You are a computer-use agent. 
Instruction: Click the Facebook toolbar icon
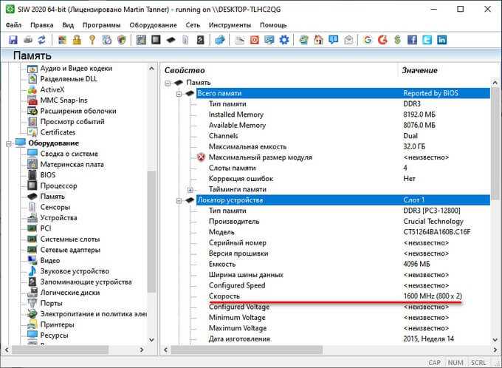(x=413, y=40)
